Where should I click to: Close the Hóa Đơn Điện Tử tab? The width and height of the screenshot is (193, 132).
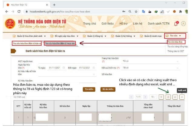[x=47, y=5]
